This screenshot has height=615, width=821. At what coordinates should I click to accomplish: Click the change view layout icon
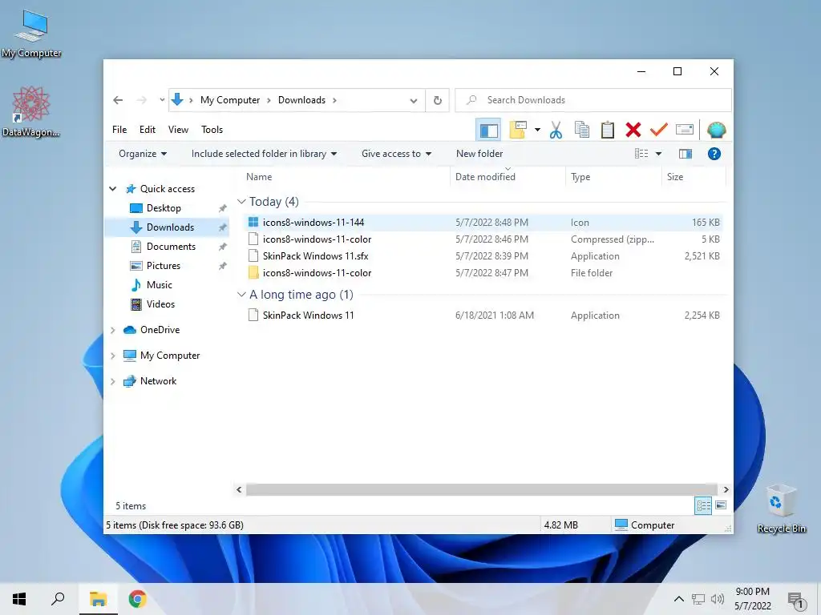click(x=641, y=153)
